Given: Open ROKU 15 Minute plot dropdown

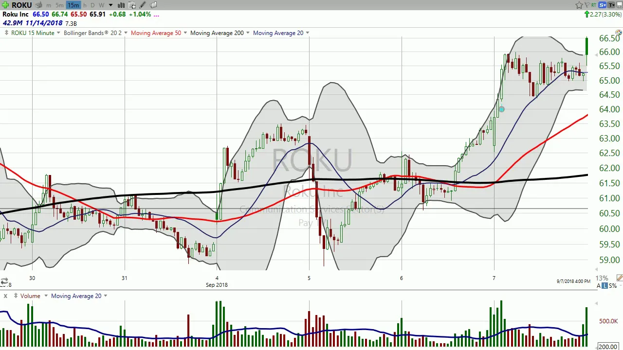Looking at the screenshot, I should pos(58,33).
